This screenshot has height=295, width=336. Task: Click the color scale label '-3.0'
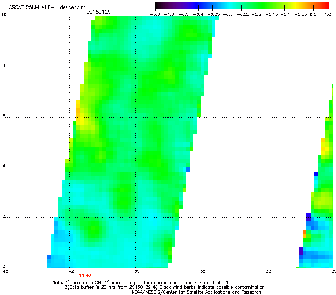(155, 15)
